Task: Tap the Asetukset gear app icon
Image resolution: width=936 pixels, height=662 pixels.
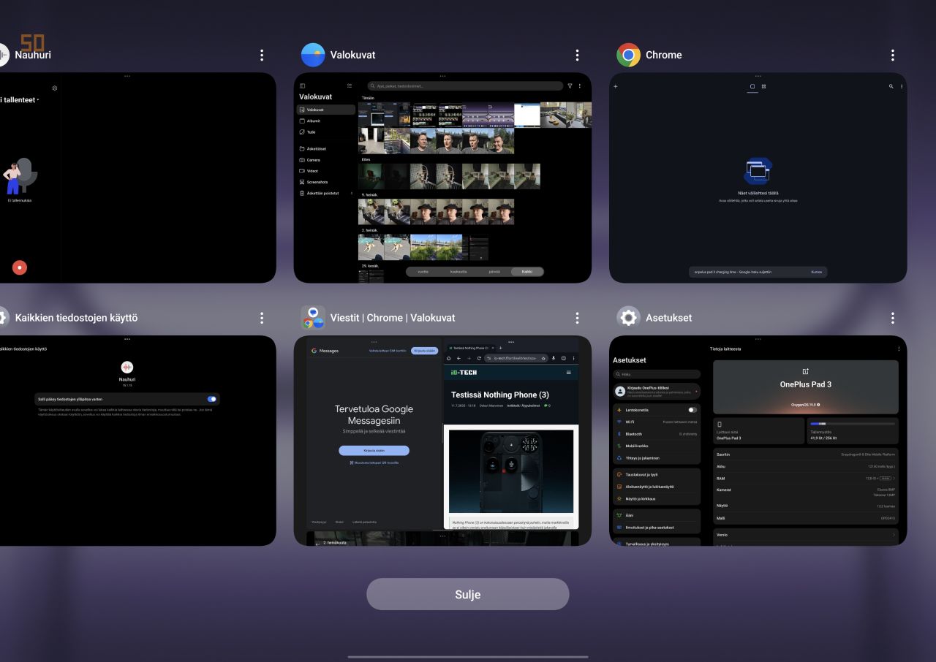Action: (628, 318)
